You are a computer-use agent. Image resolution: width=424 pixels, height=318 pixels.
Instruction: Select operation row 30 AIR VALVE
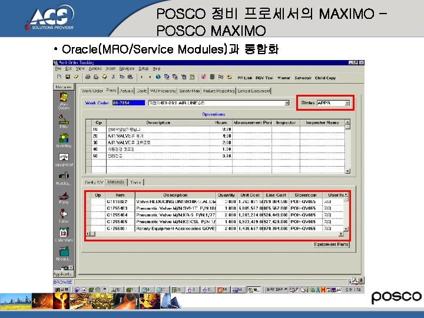(x=216, y=143)
